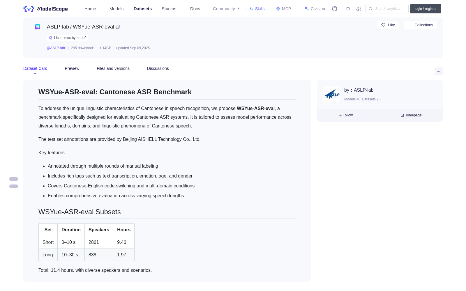Open the three-dot more options button
This screenshot has height=291, width=466.
(x=439, y=71)
